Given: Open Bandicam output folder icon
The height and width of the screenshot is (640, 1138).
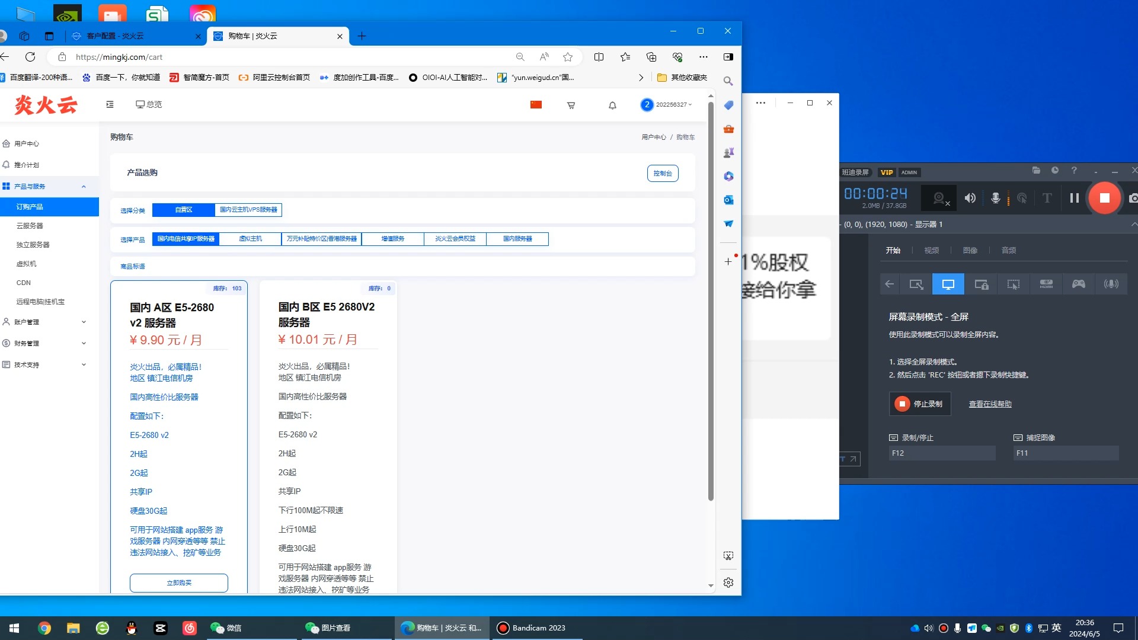Looking at the screenshot, I should click(x=1036, y=171).
